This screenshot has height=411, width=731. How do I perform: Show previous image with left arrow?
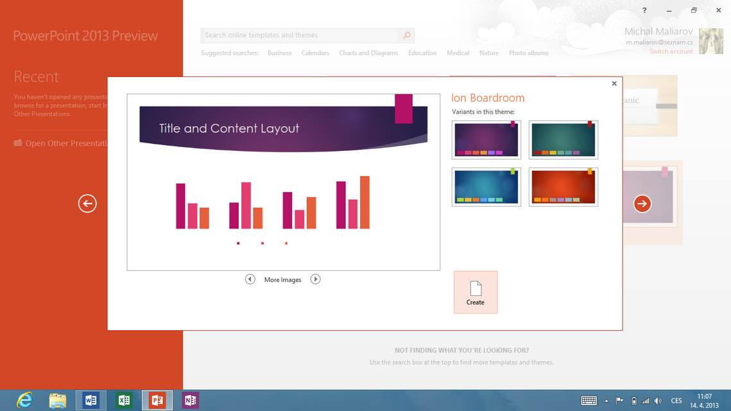(250, 279)
